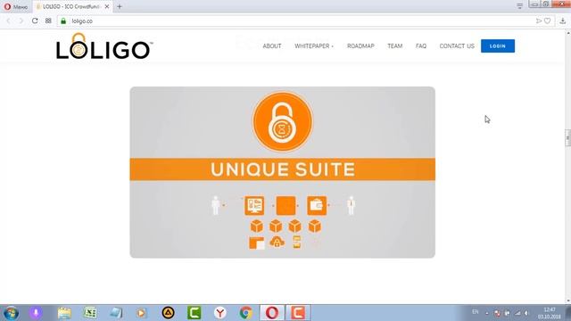Open the media player taskbar icon
Image resolution: width=571 pixels, height=321 pixels.
pyautogui.click(x=141, y=313)
